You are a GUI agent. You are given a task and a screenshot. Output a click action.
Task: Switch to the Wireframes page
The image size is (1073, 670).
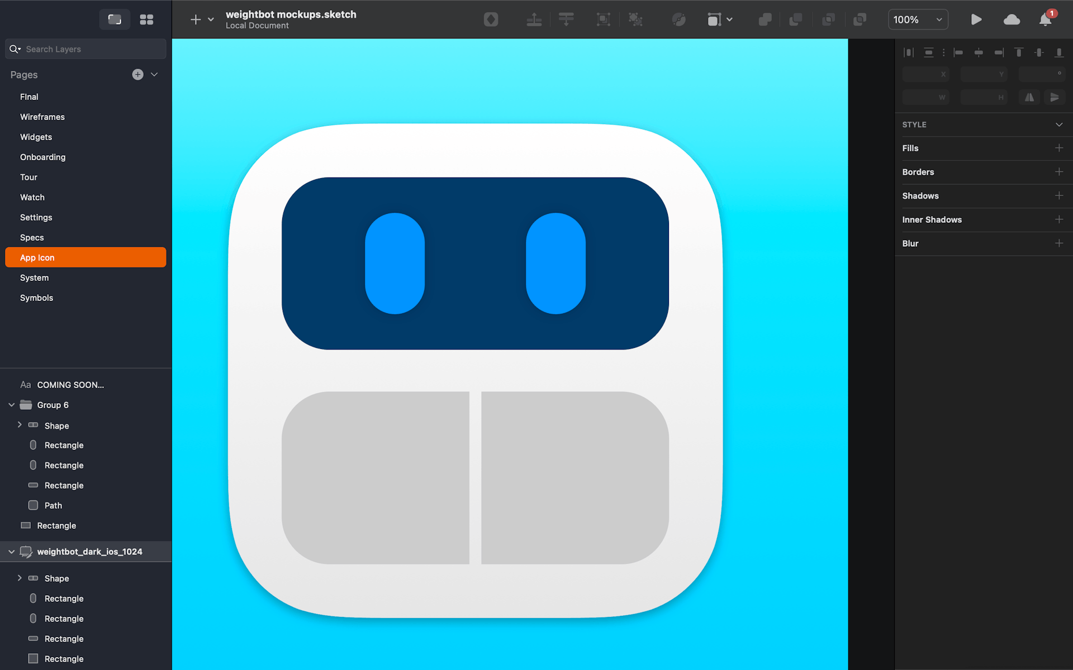tap(42, 117)
